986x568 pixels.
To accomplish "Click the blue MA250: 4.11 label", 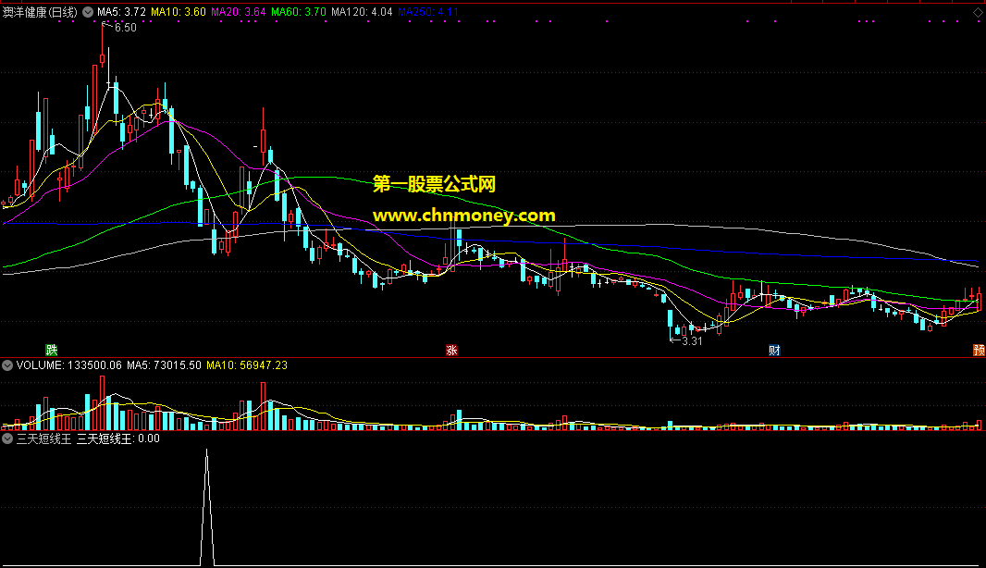I will click(x=428, y=12).
